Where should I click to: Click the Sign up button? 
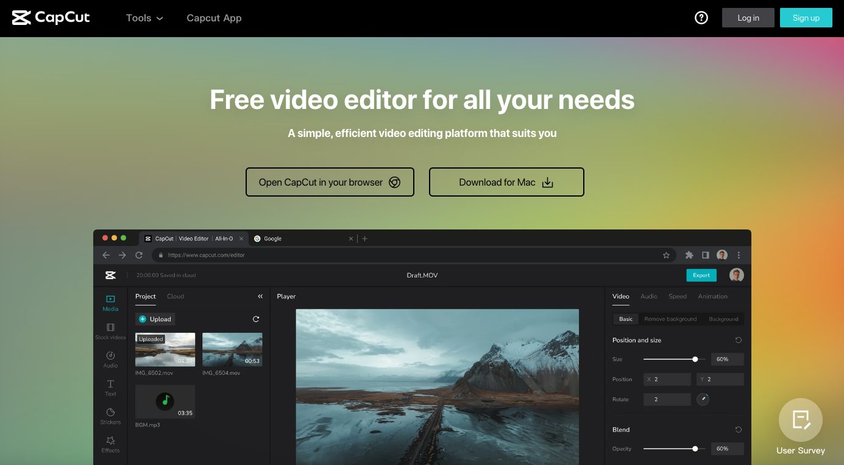click(x=806, y=18)
